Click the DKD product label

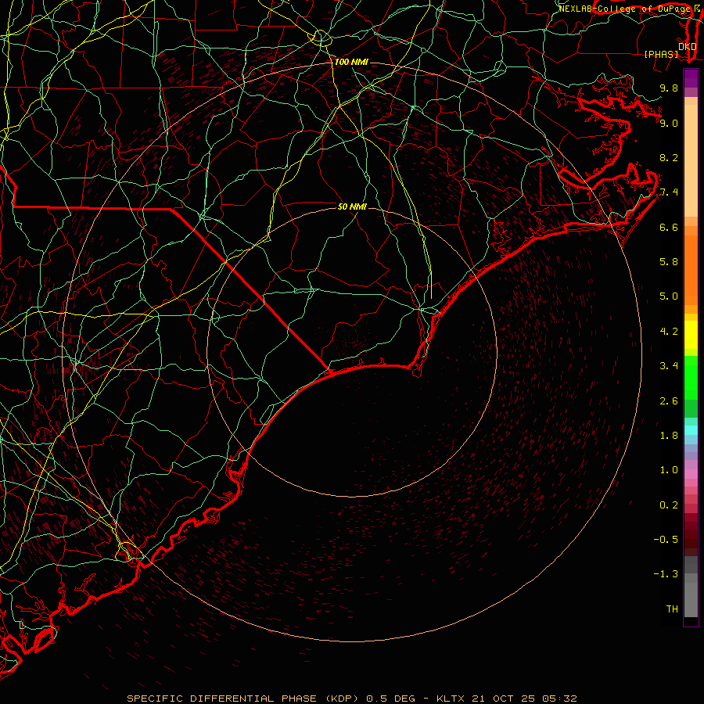point(688,46)
